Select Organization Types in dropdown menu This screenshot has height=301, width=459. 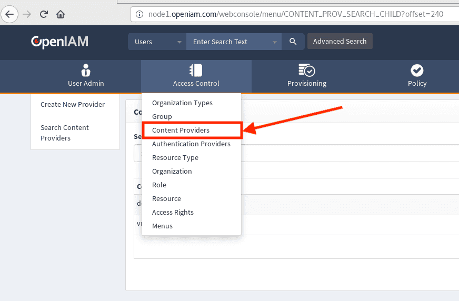click(x=182, y=103)
